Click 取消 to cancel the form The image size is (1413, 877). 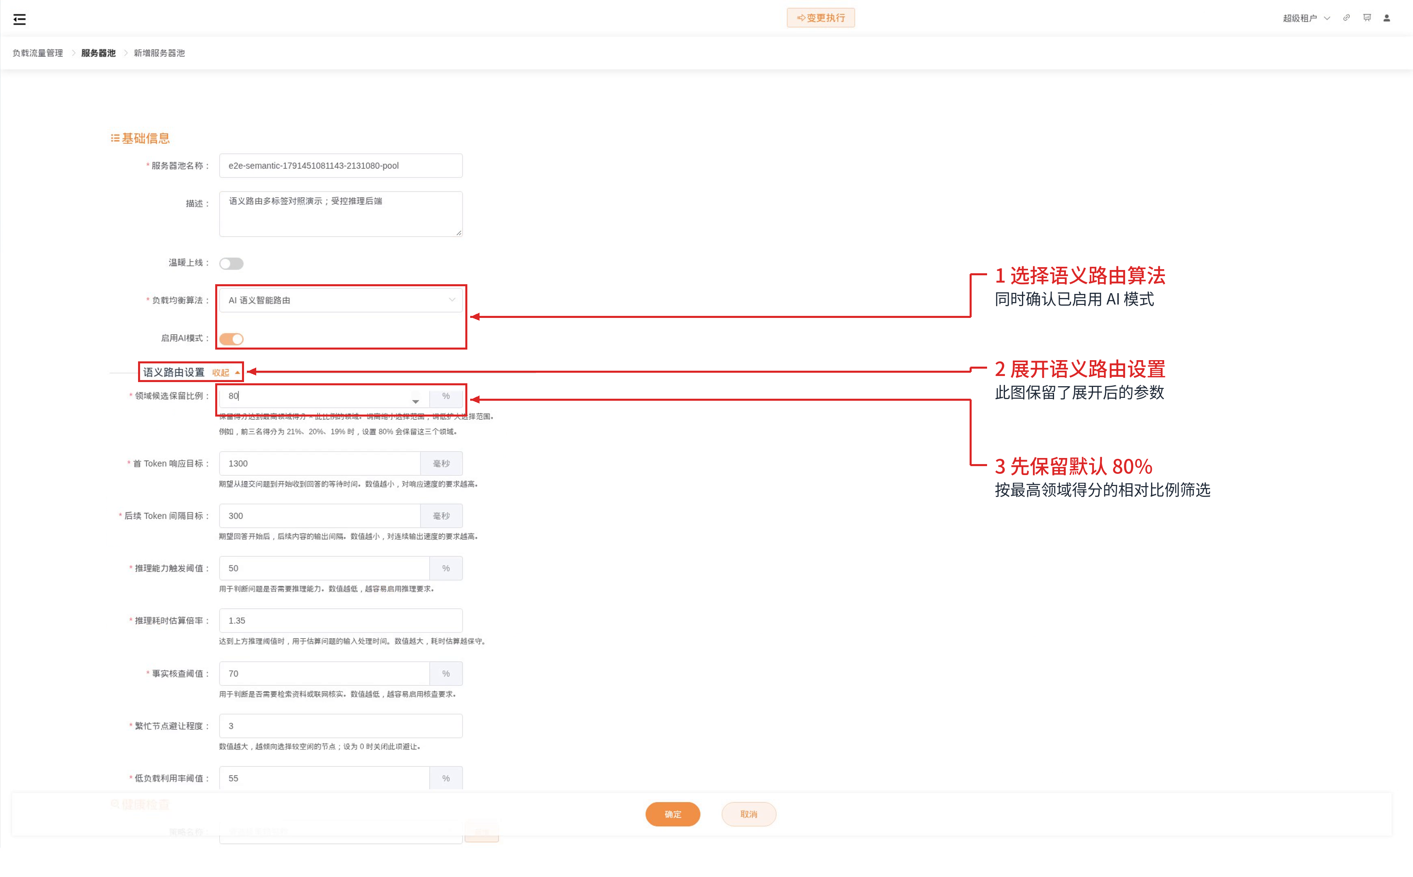click(748, 814)
